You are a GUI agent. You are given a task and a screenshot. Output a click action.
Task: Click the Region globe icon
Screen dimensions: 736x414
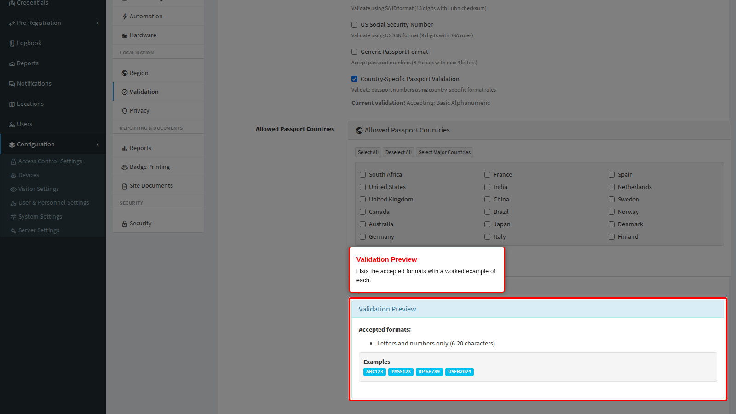pos(125,73)
